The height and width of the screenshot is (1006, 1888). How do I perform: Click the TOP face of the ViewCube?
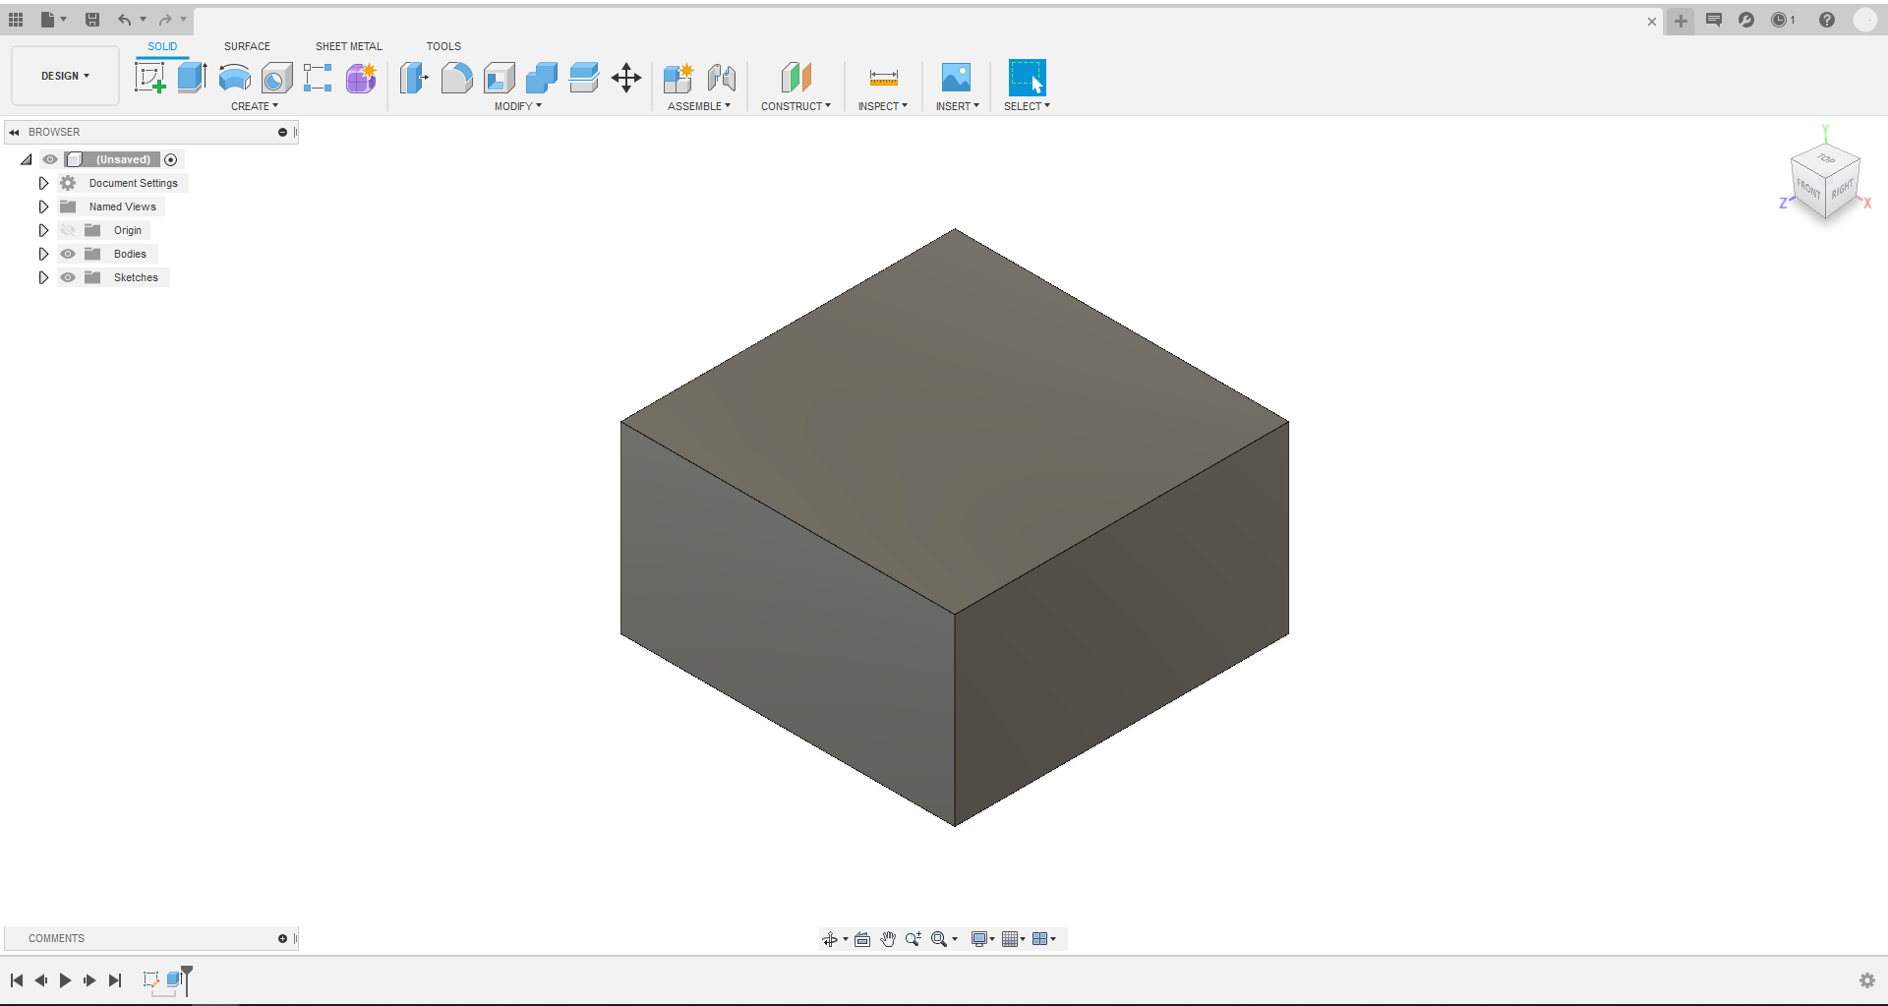[1826, 158]
